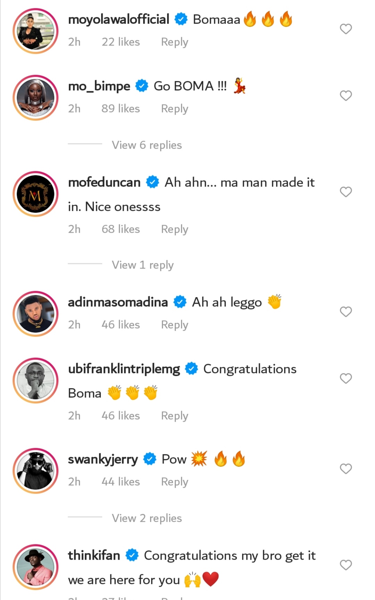Reply to moyolawalofficial's comment
The image size is (375, 600).
[x=174, y=42]
